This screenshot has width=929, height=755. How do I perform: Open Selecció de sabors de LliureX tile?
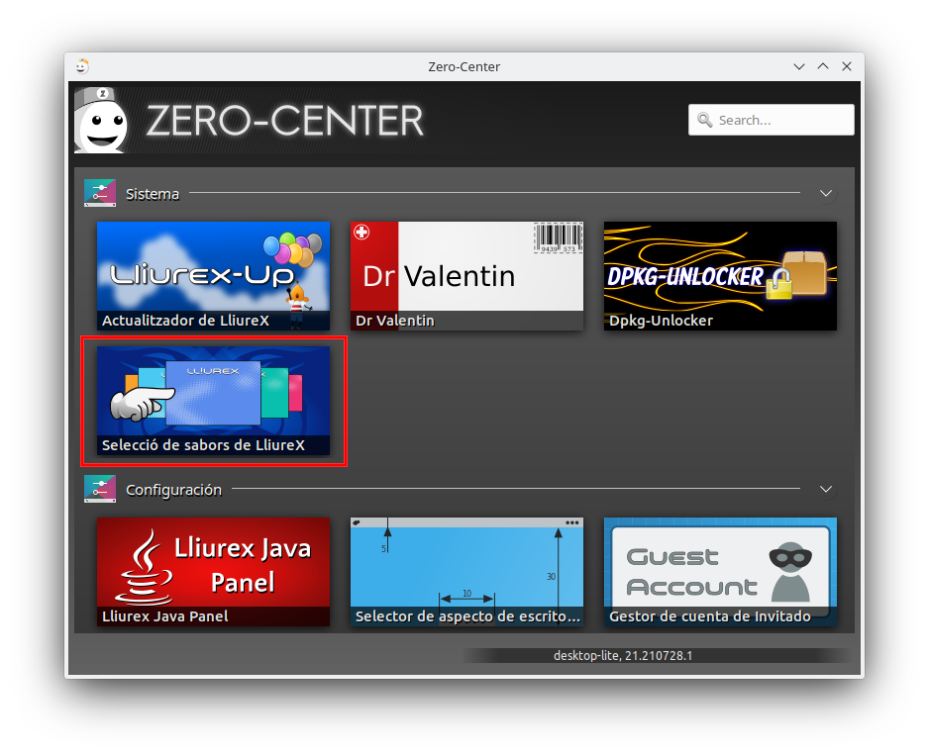pyautogui.click(x=213, y=400)
